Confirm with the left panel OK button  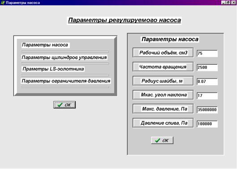(x=65, y=105)
